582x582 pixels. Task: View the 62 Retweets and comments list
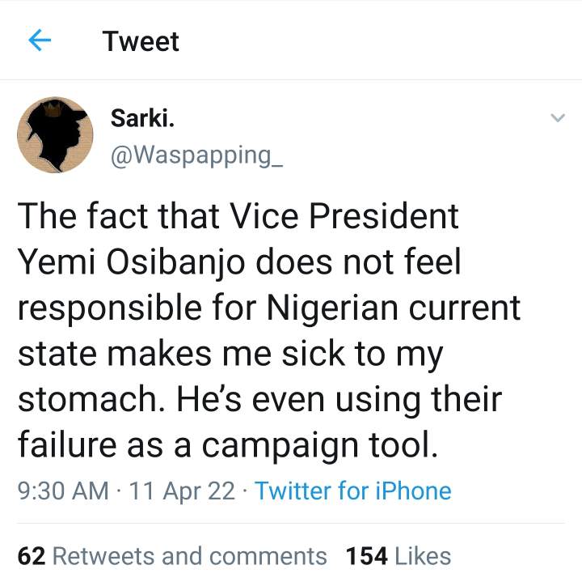pyautogui.click(x=172, y=556)
